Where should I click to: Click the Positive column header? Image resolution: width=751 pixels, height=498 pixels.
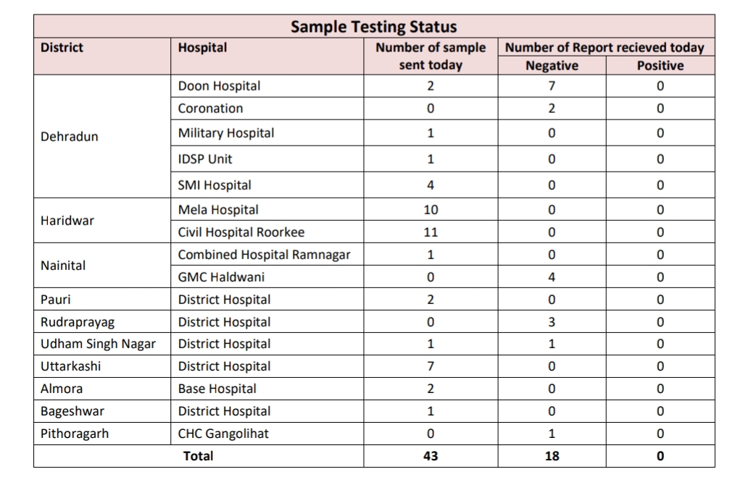tap(660, 66)
